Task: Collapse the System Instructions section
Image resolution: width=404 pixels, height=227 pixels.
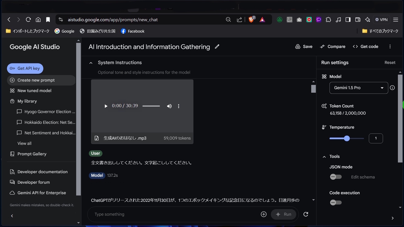Action: (91, 63)
